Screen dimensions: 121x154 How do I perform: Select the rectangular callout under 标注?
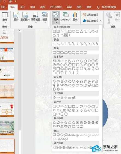pyautogui.click(x=54, y=135)
